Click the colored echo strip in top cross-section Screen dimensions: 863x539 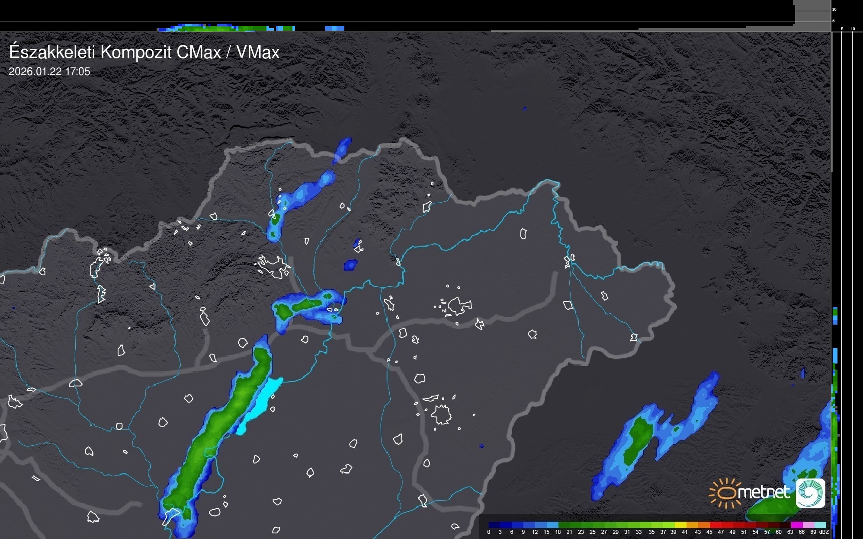225,28
